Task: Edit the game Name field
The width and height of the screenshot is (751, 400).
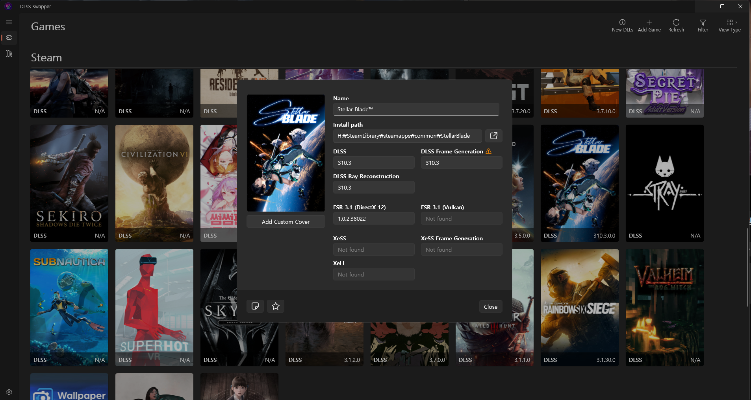Action: pyautogui.click(x=416, y=109)
